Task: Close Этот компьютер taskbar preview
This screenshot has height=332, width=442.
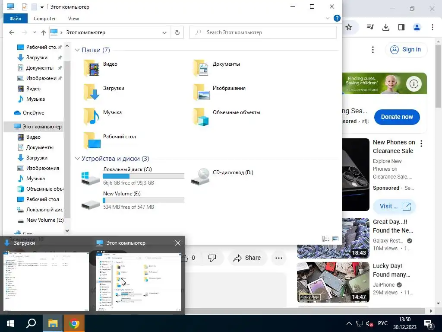Action: pyautogui.click(x=177, y=243)
